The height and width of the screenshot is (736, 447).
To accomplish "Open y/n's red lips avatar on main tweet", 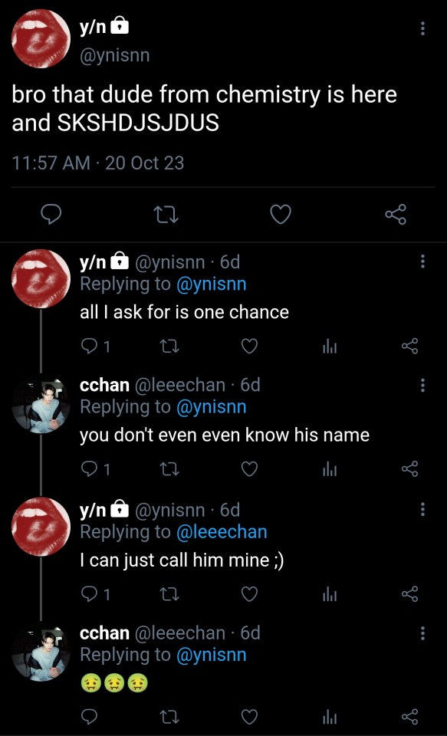I will click(41, 38).
